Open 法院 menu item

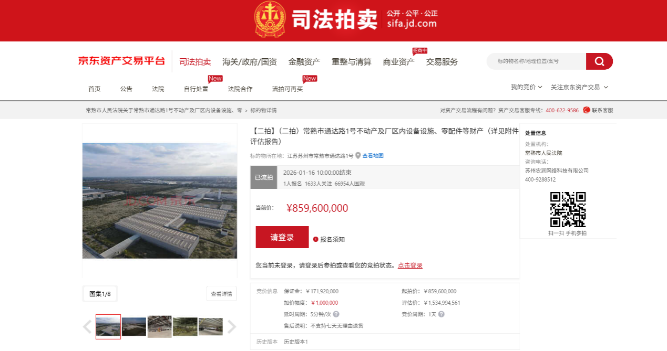click(x=158, y=89)
